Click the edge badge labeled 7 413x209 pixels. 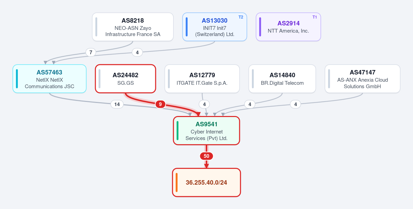91,53
